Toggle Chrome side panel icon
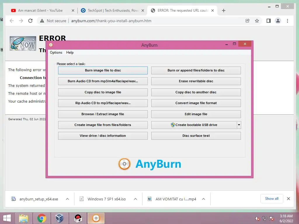 (269, 21)
